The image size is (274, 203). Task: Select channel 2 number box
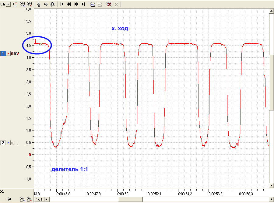(x=3, y=143)
